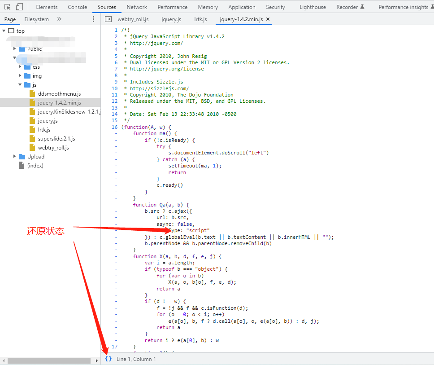The width and height of the screenshot is (434, 365).
Task: Open the three-dot navigator options menu
Action: [93, 19]
